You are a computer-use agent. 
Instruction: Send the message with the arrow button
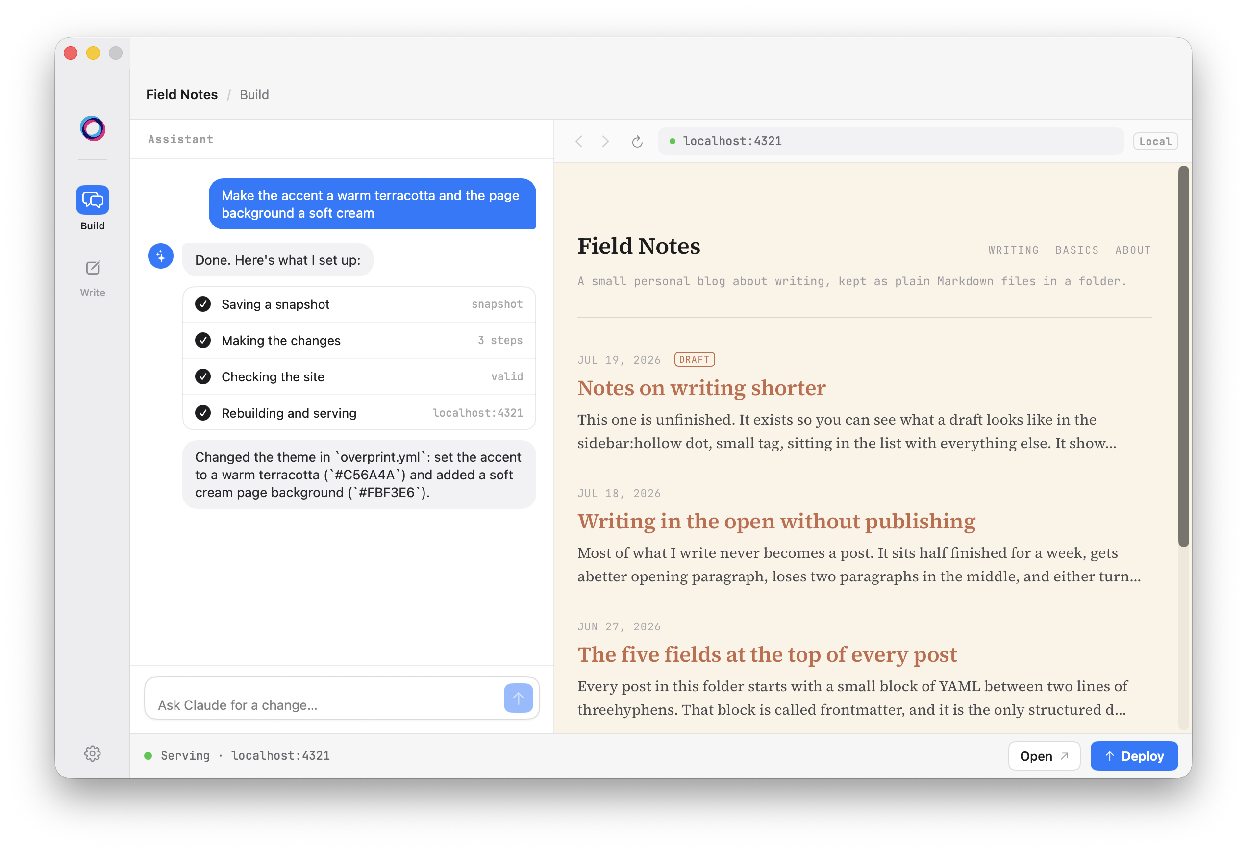click(518, 698)
